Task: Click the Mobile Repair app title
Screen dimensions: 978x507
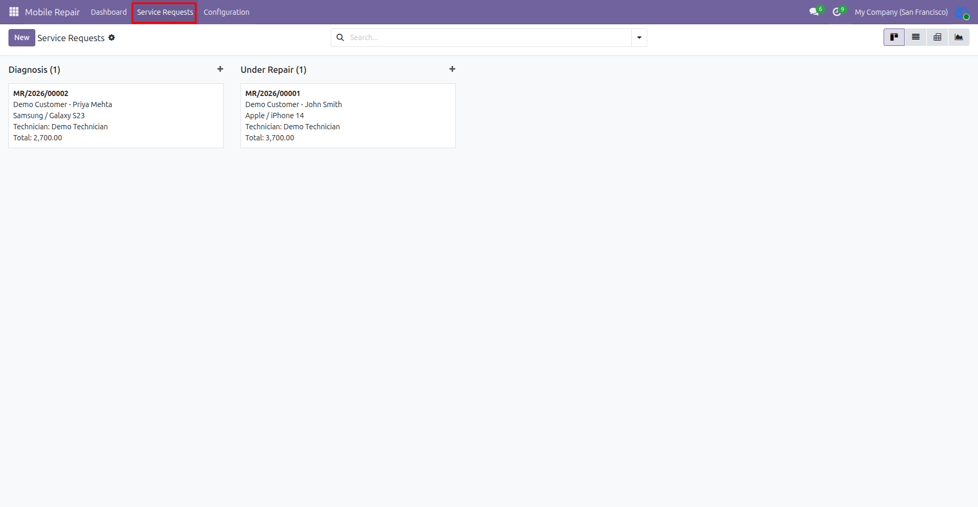Action: coord(52,12)
